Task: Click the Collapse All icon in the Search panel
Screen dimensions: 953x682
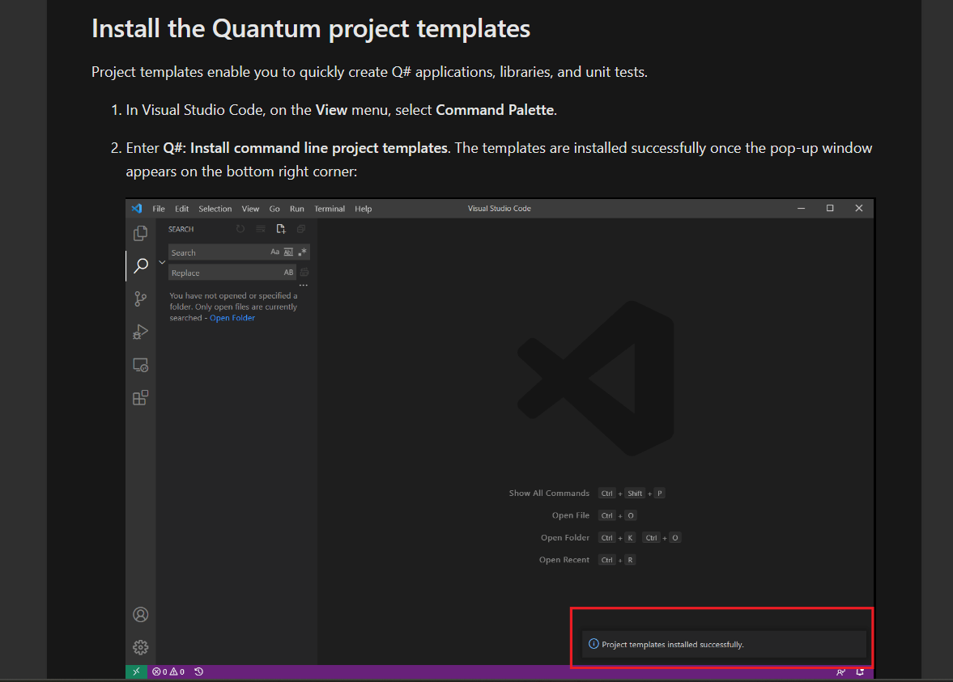Action: coord(301,229)
